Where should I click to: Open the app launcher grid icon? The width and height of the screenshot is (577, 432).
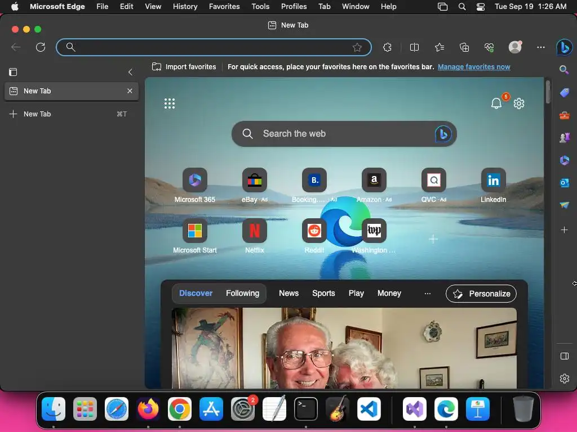(x=169, y=103)
